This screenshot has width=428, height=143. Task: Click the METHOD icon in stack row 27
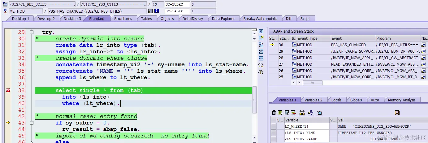click(294, 64)
